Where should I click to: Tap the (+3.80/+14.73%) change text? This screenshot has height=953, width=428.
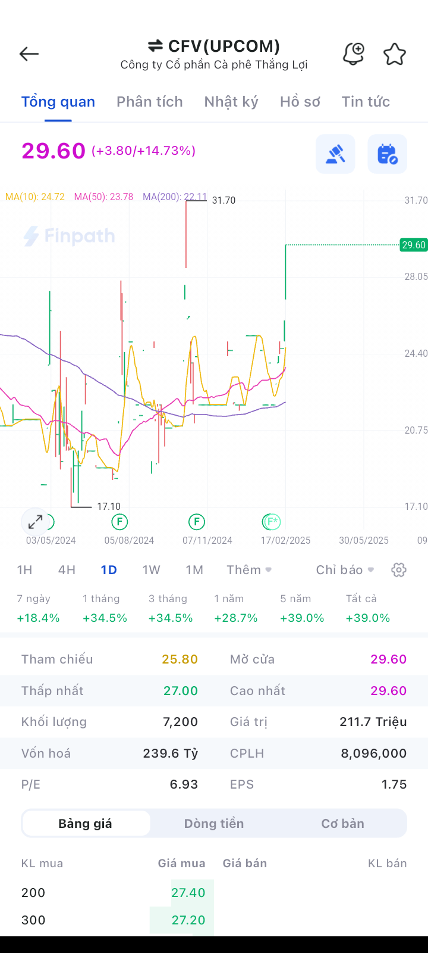click(x=143, y=151)
